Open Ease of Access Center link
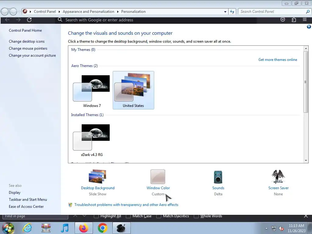The image size is (312, 234). (26, 207)
